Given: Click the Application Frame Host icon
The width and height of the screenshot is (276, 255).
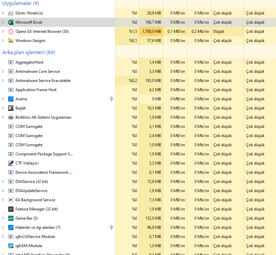Looking at the screenshot, I should [x=11, y=90].
